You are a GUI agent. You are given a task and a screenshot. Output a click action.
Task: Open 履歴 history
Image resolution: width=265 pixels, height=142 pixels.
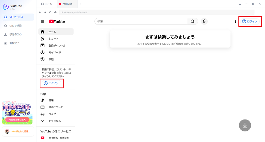pyautogui.click(x=56, y=59)
